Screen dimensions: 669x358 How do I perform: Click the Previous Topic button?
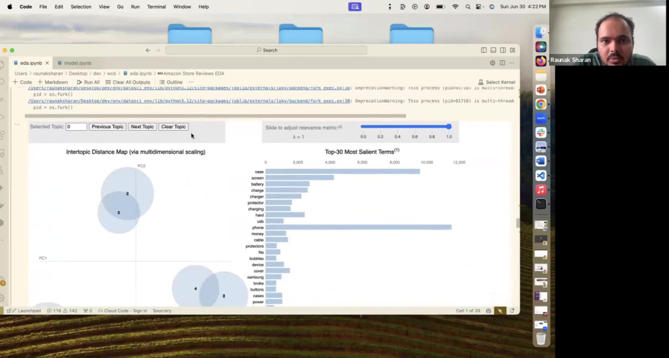(x=108, y=127)
